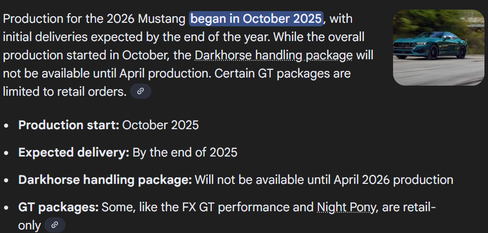The image size is (488, 233).
Task: Click the source link icon after "only"
Action: tap(55, 224)
